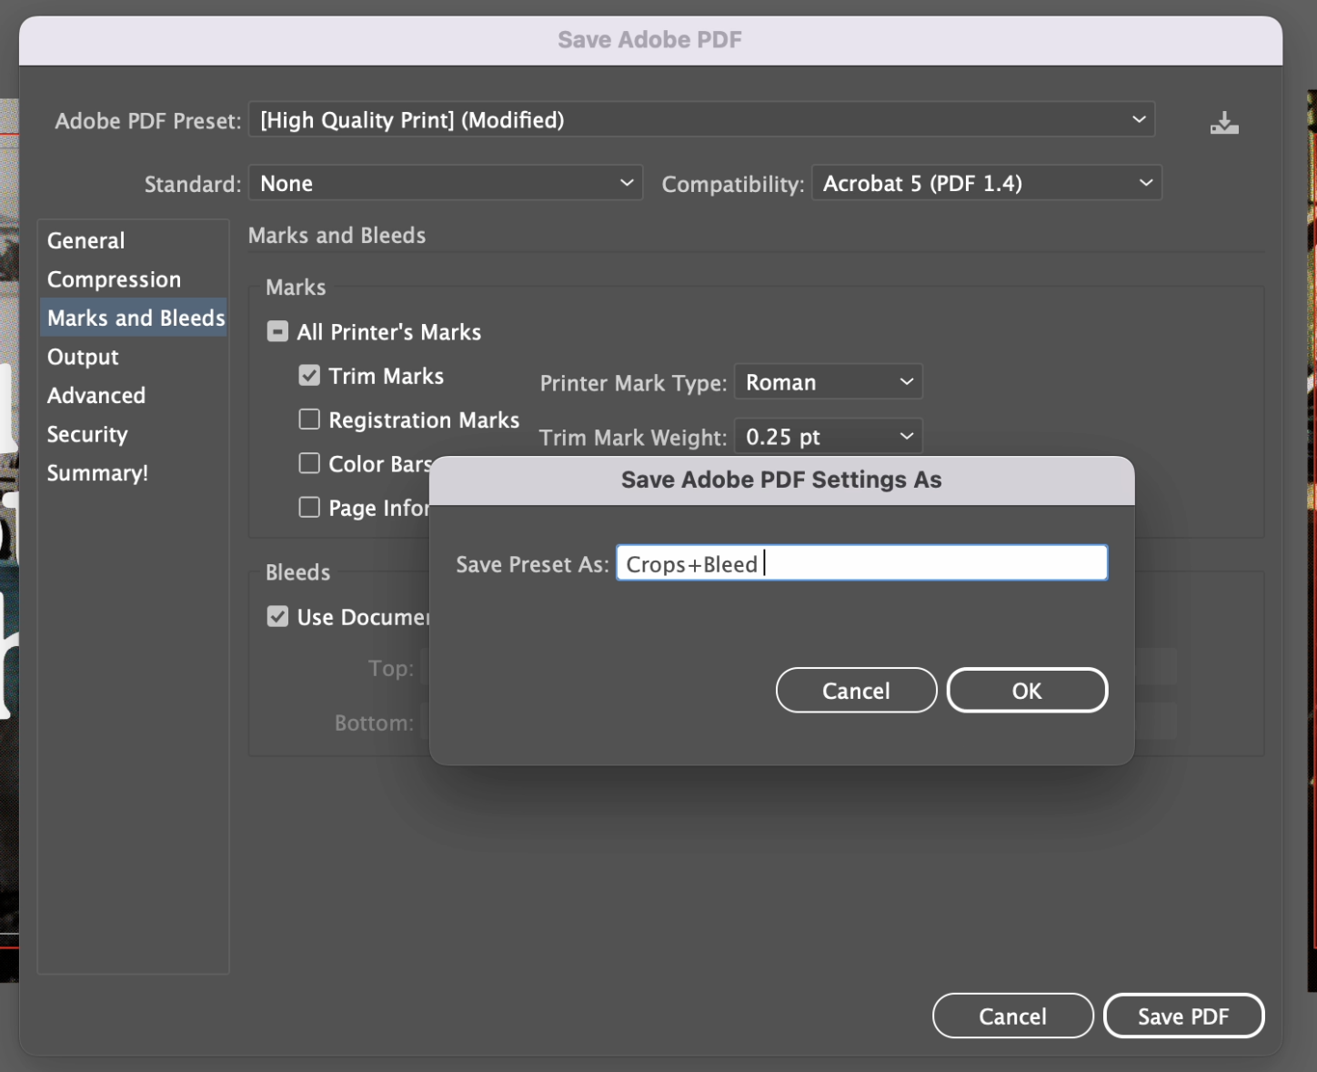1317x1072 pixels.
Task: Select the Output category
Action: [134, 357]
